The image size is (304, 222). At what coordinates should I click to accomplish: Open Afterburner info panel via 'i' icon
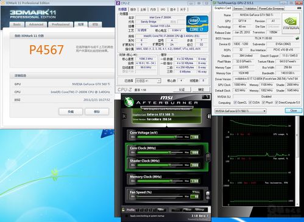[208, 116]
